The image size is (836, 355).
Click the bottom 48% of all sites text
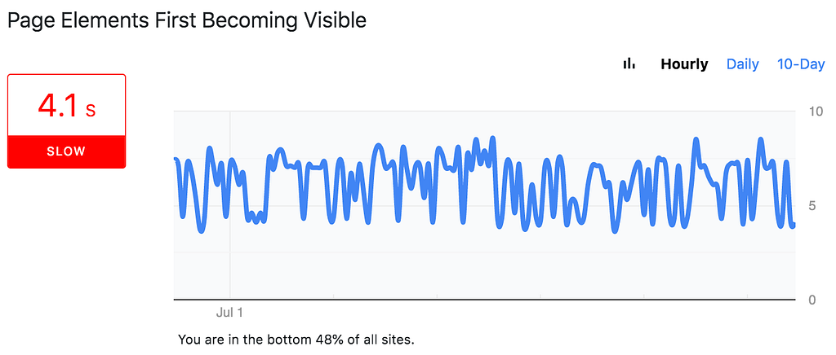296,340
